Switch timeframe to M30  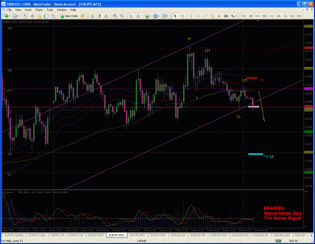pyautogui.click(x=265, y=16)
